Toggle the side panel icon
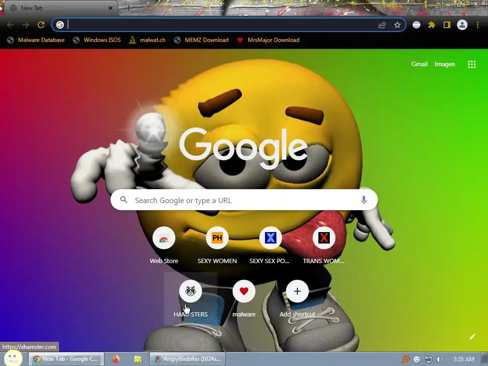The height and width of the screenshot is (366, 488). tap(447, 25)
